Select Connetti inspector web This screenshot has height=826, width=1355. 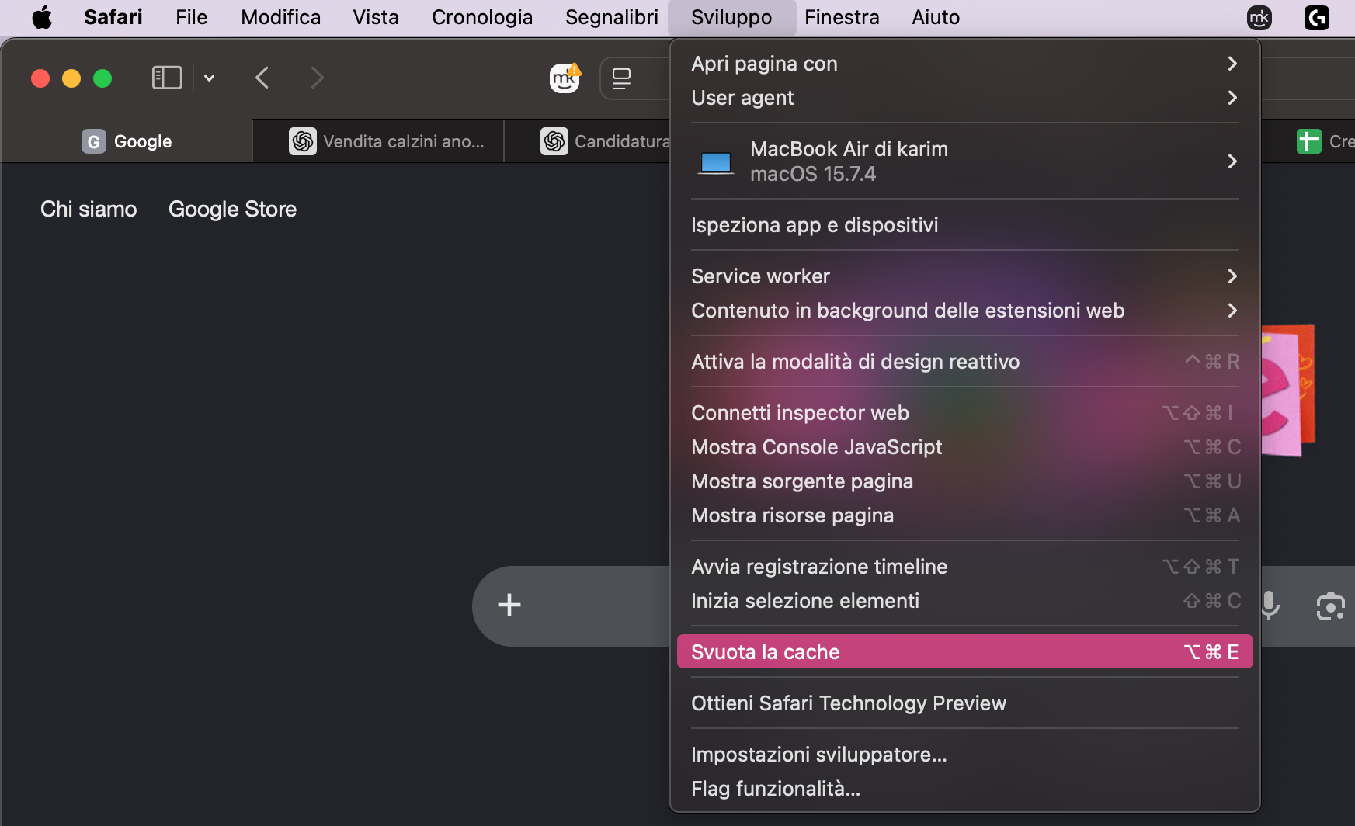pyautogui.click(x=964, y=413)
